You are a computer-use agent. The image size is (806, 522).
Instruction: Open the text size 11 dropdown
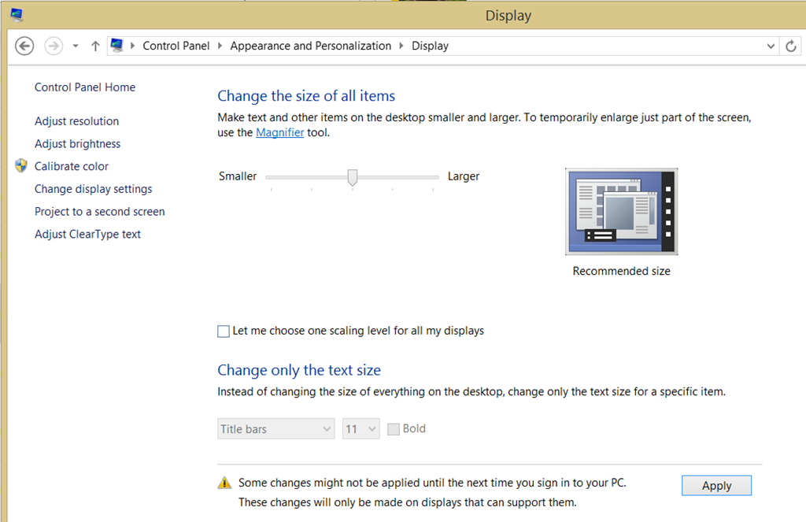(x=360, y=429)
